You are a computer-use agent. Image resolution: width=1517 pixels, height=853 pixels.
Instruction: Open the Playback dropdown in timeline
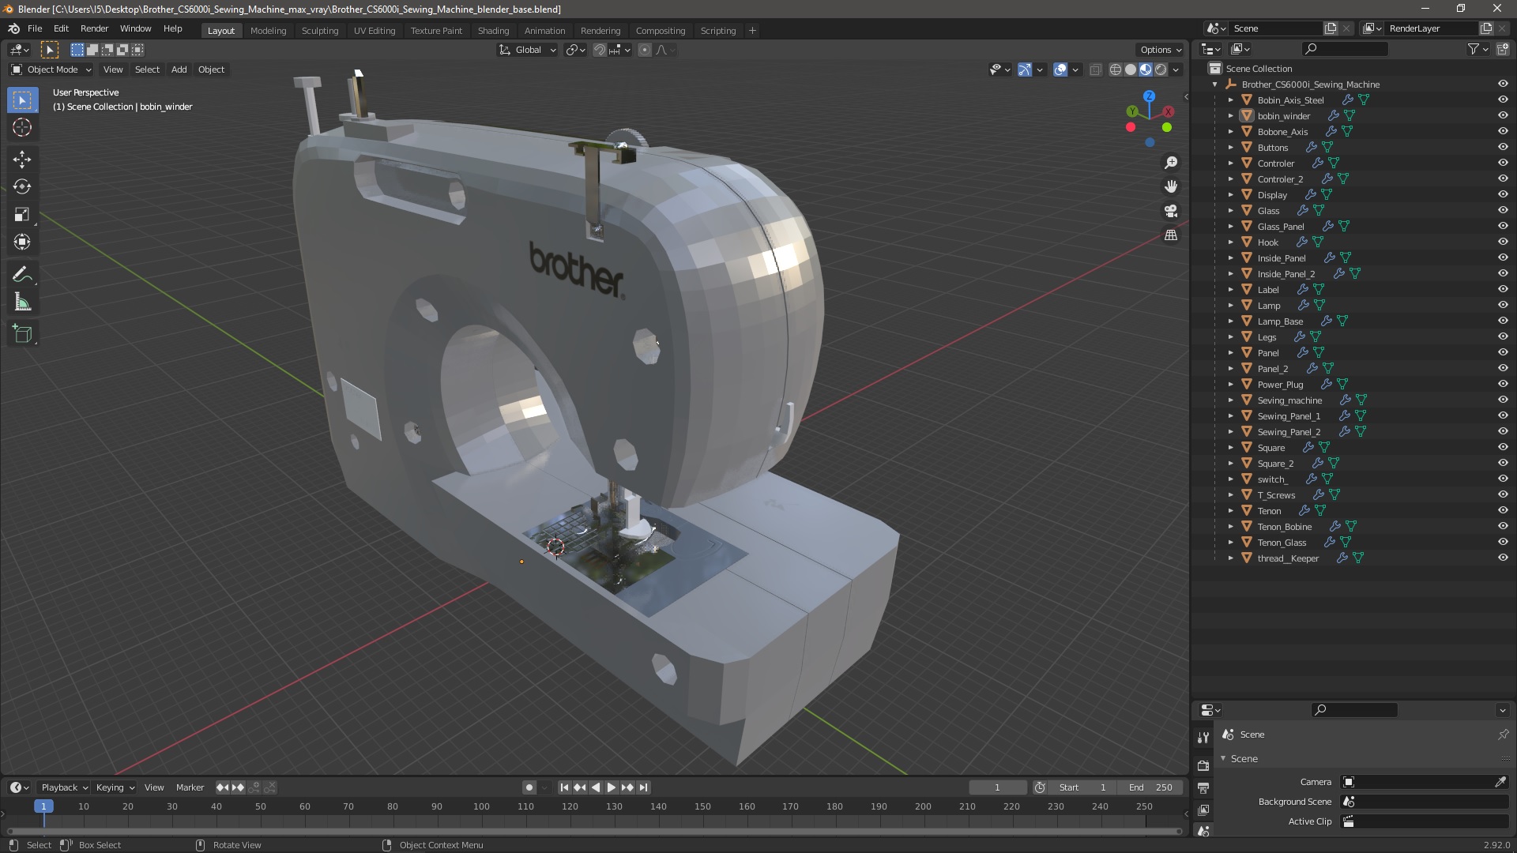click(x=64, y=787)
